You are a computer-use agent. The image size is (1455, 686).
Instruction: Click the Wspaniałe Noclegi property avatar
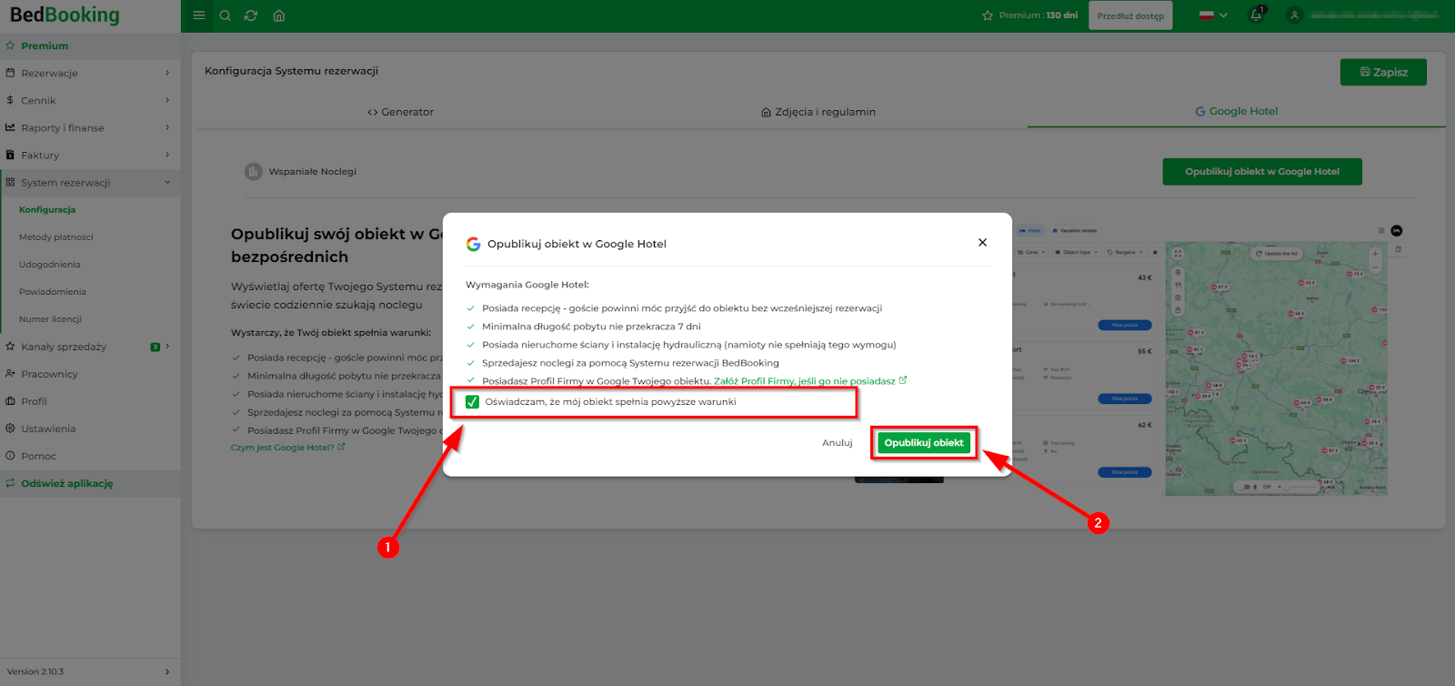254,171
